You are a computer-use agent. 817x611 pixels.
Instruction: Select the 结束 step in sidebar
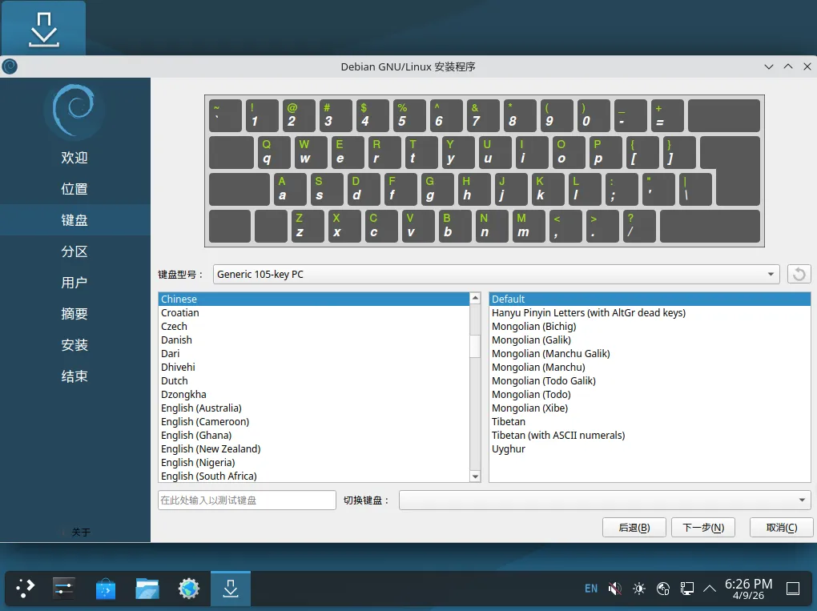74,376
